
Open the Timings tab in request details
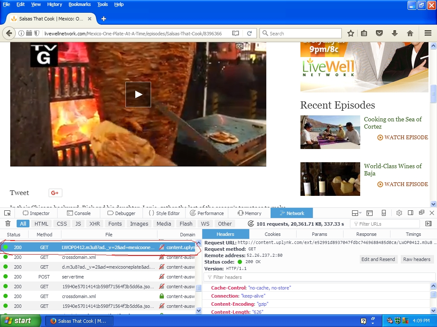[413, 234]
